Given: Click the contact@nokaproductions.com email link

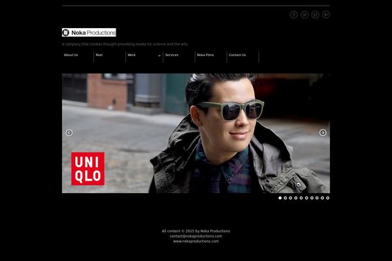Looking at the screenshot, I should pyautogui.click(x=196, y=236).
